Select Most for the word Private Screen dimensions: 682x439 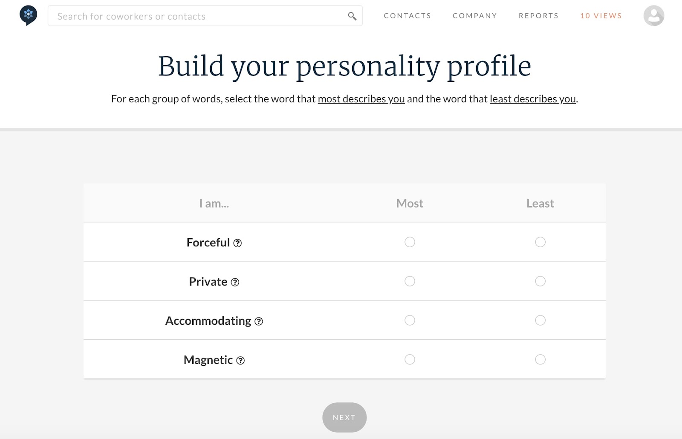pyautogui.click(x=410, y=281)
